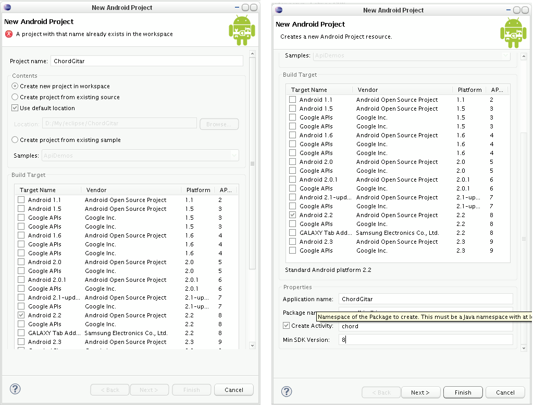Click Target Name column header in right dialog
This screenshot has height=405, width=534.
coord(319,90)
